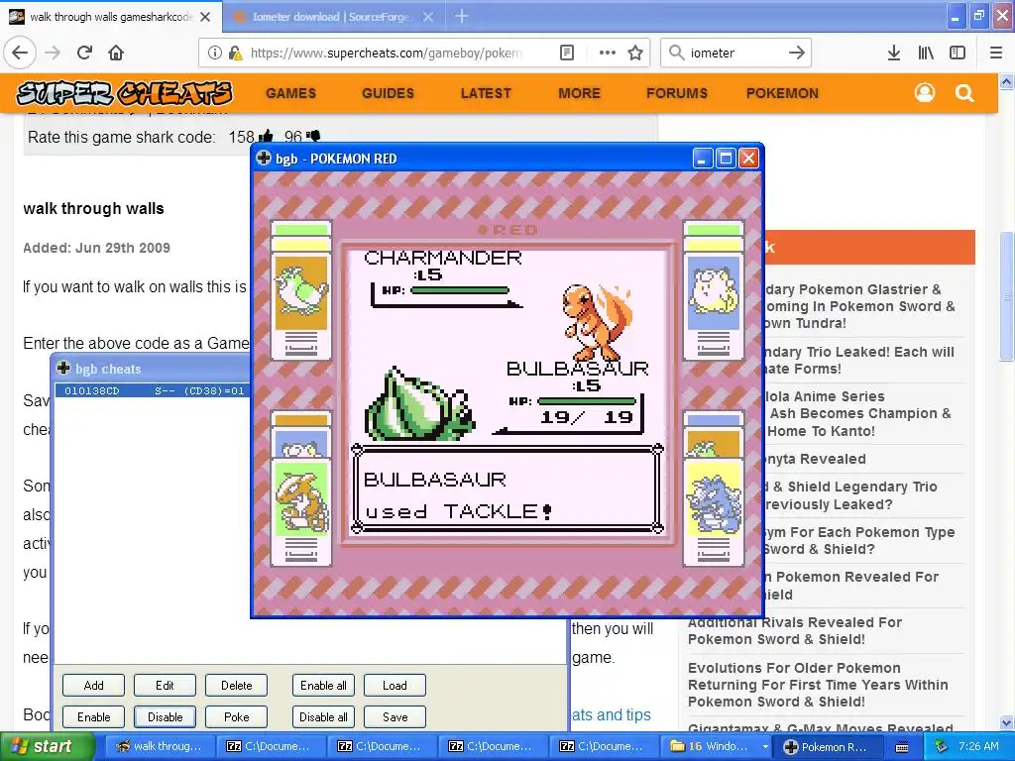Click the taskbar clock showing 7:26 AM
Image resolution: width=1015 pixels, height=761 pixels.
point(978,746)
